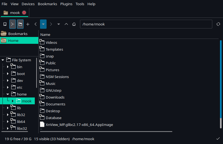Go back with the left arrow
The image size is (223, 144).
(36, 24)
